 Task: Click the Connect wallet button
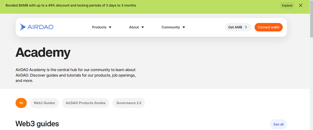tap(269, 27)
